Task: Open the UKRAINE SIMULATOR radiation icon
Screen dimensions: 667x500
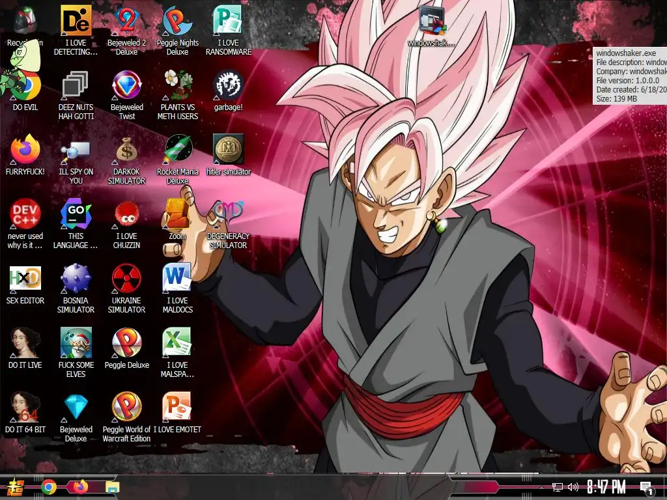Action: point(127,279)
